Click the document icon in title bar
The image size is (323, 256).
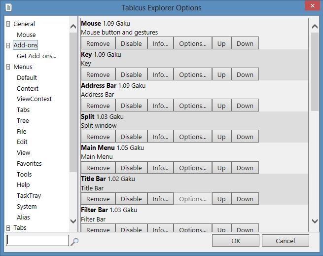tap(9, 7)
